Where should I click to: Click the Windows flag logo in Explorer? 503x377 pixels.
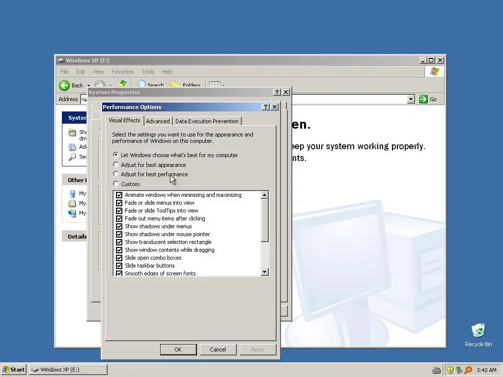[434, 72]
